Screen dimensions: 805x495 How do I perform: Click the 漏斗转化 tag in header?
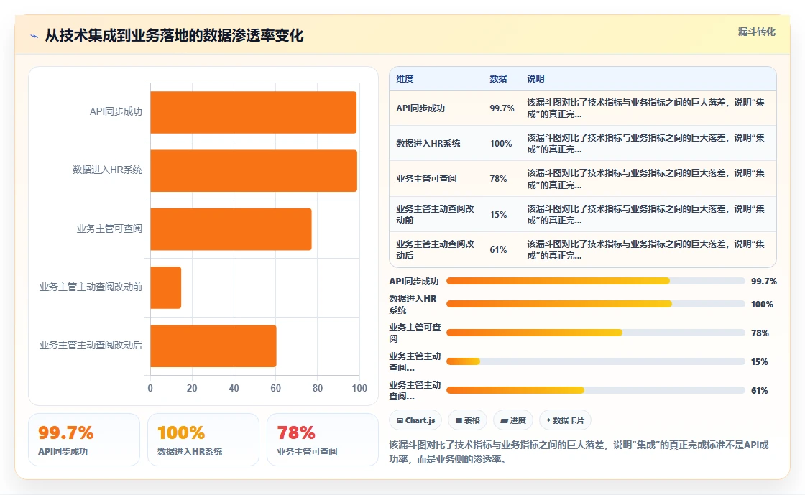tap(756, 32)
